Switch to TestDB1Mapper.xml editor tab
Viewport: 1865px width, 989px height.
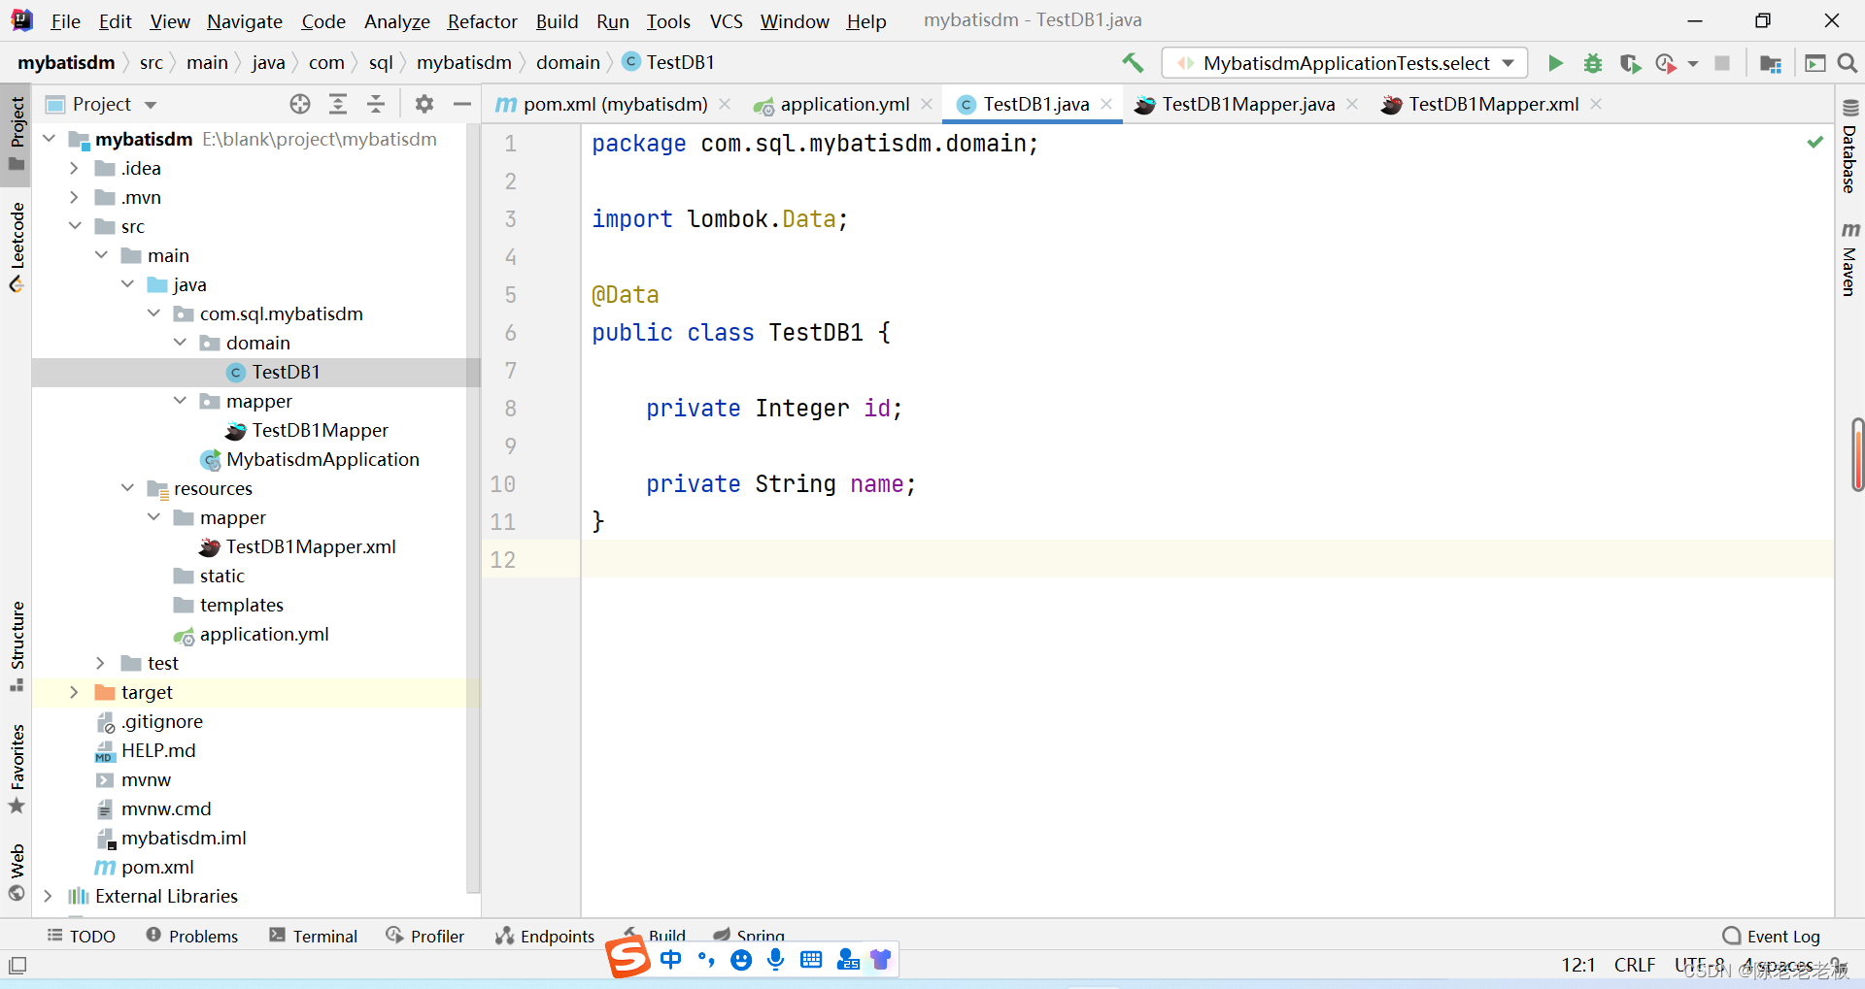tap(1493, 104)
